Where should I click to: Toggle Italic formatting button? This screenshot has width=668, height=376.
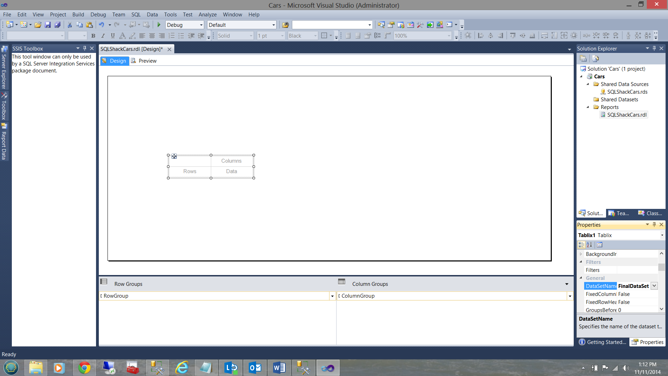click(x=103, y=36)
